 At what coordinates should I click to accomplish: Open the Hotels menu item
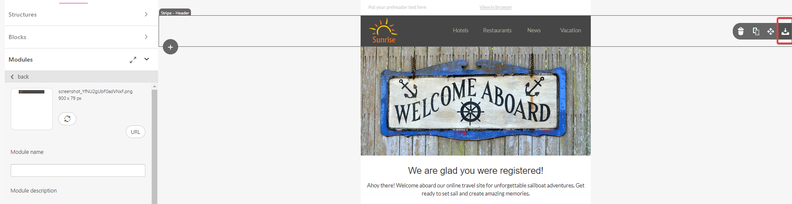coord(460,30)
